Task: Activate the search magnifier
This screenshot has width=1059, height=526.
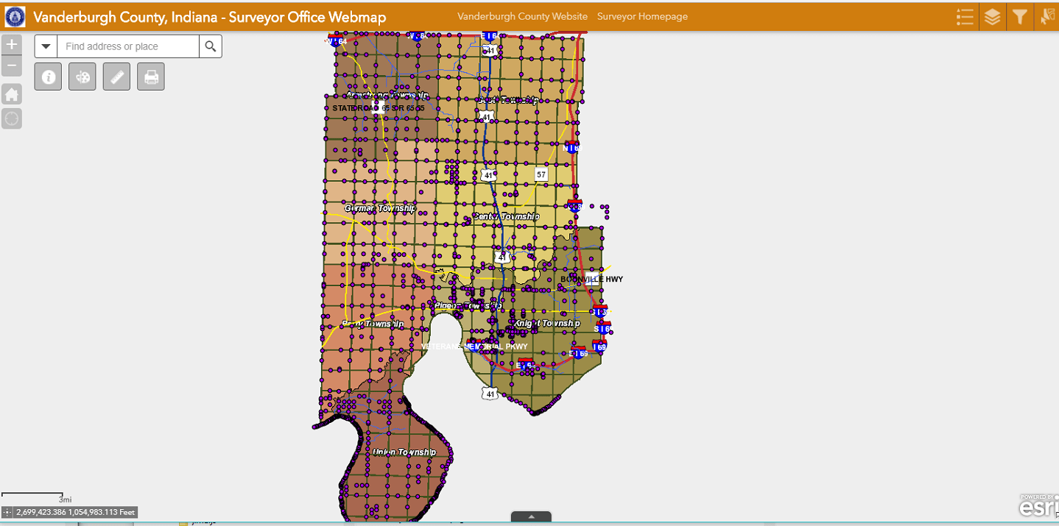Action: tap(211, 46)
